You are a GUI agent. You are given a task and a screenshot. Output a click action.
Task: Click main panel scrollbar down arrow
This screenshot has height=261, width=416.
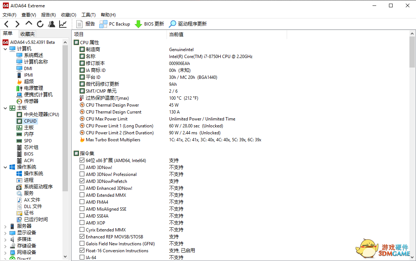coord(412,257)
